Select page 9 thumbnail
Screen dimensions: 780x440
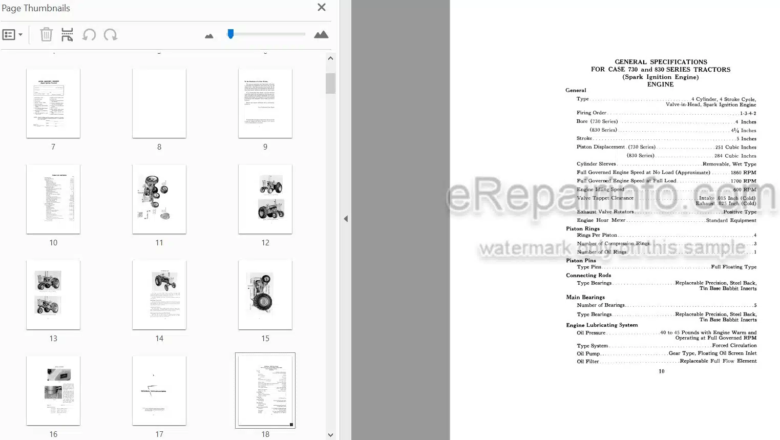[265, 103]
